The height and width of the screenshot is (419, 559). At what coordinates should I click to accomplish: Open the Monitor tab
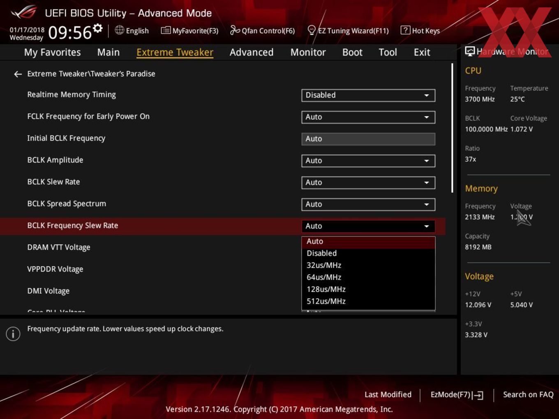308,52
